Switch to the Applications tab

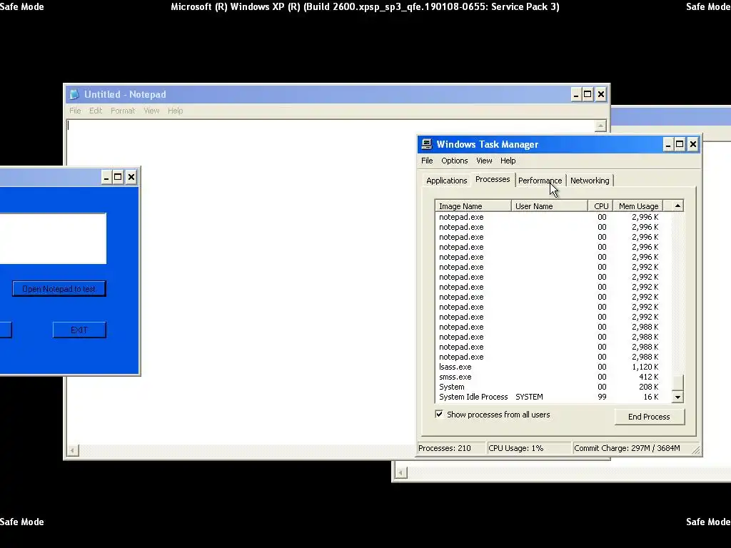(x=447, y=181)
